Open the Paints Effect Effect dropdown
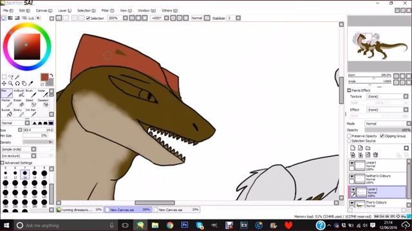 (388, 110)
